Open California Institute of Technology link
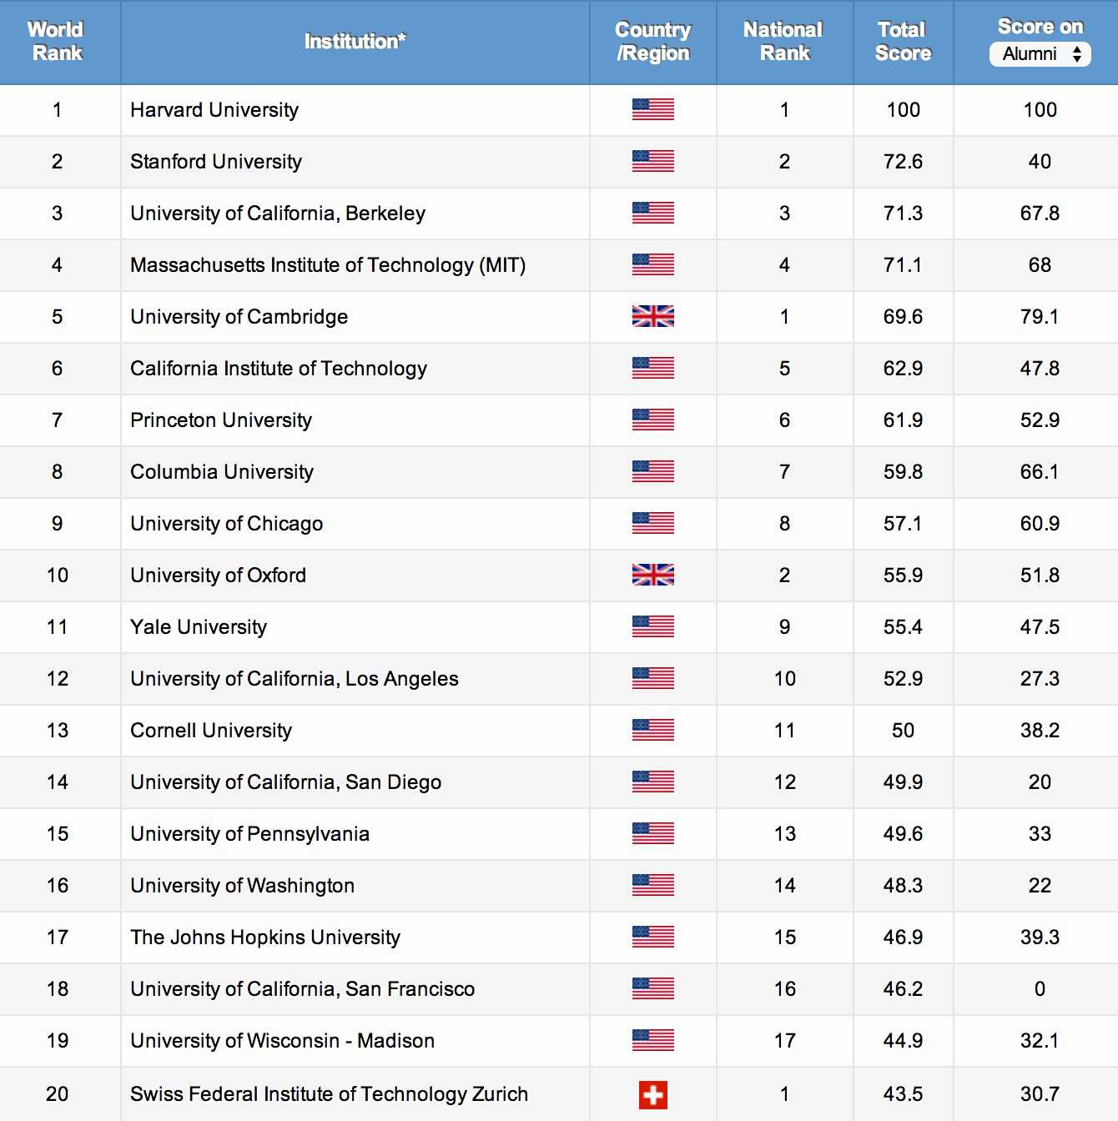The image size is (1118, 1121). pyautogui.click(x=279, y=369)
